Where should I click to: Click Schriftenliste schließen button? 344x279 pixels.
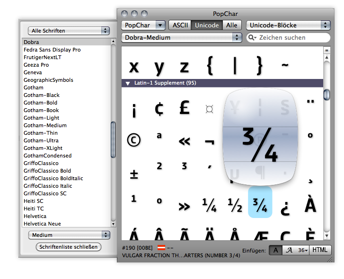(69, 247)
